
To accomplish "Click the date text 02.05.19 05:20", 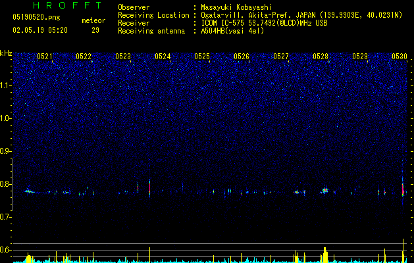I will [40, 30].
